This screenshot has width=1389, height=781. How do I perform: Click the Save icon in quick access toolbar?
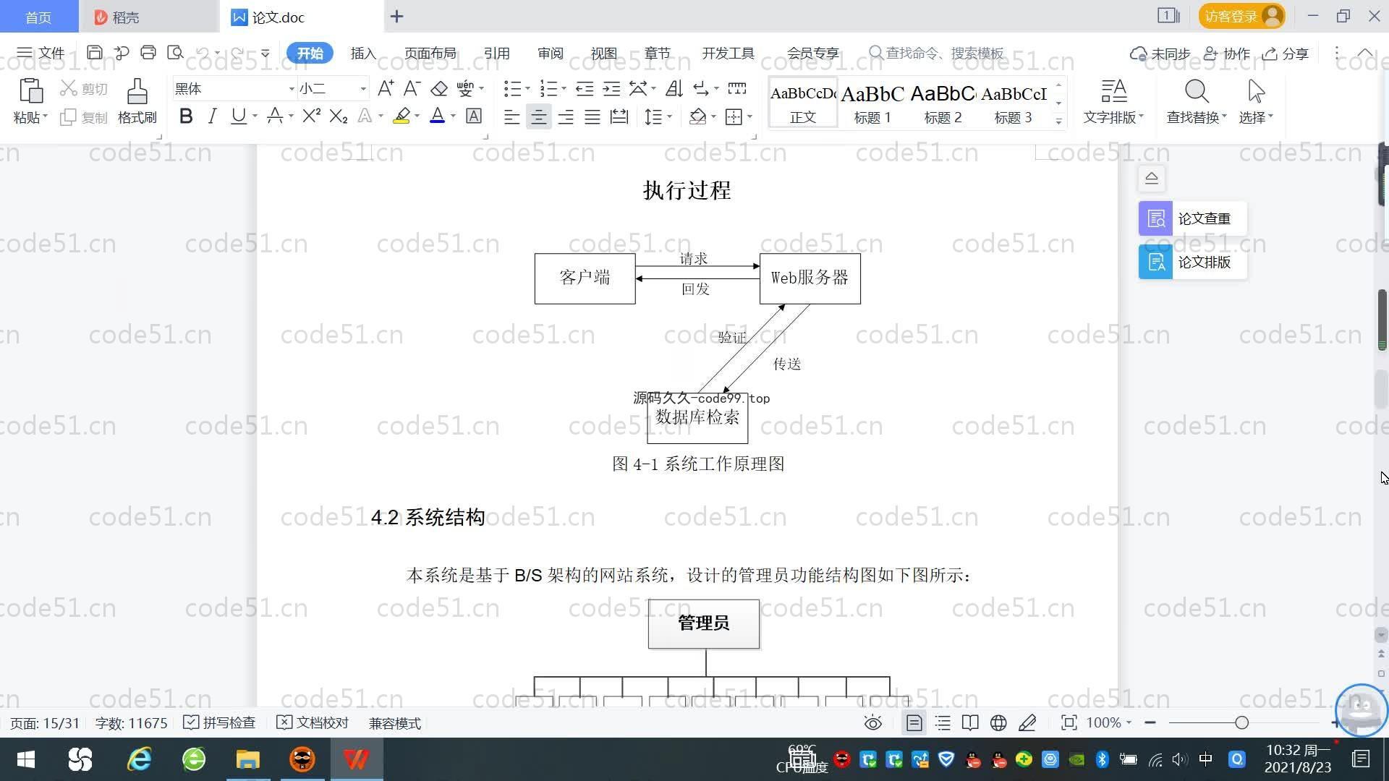tap(94, 53)
